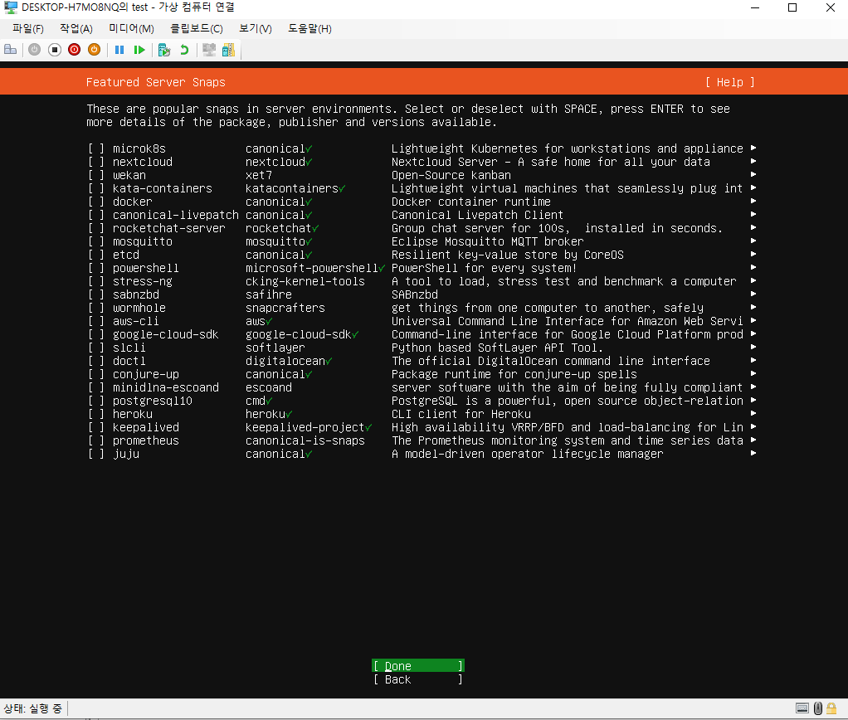
Task: Open the 도움말(H) menu
Action: pos(309,29)
